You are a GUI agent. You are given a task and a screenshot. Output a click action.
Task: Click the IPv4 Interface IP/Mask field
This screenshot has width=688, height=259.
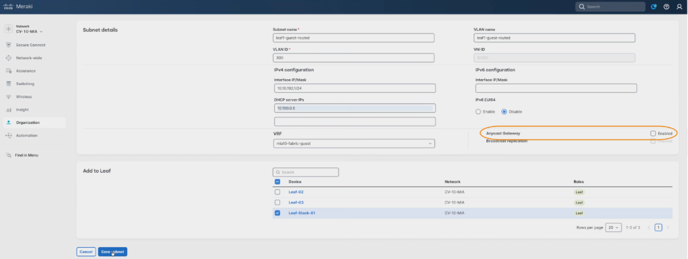click(355, 88)
